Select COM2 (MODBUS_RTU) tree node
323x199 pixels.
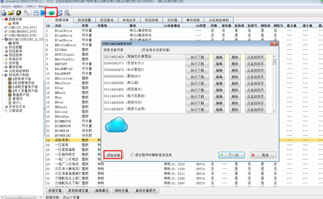[x=23, y=31]
